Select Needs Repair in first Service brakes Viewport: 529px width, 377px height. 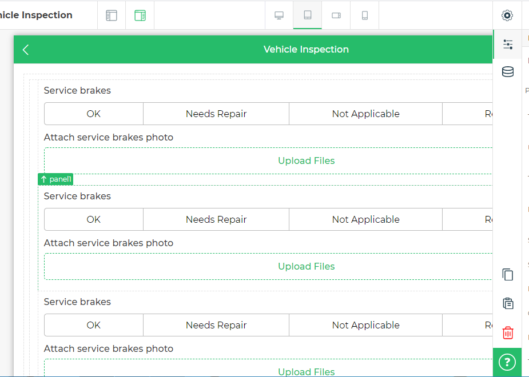[x=216, y=114]
